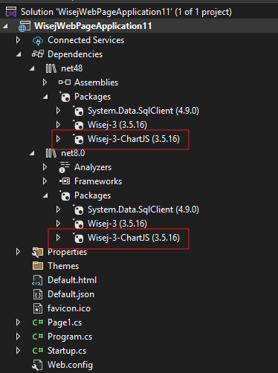Click the Wisej-3-ChartJS package icon under net8.0
Screen dimensions: 278x373
[x=78, y=238]
